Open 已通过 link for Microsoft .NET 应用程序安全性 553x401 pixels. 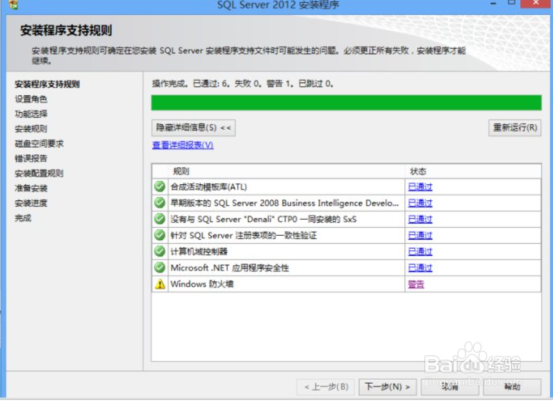pyautogui.click(x=420, y=268)
